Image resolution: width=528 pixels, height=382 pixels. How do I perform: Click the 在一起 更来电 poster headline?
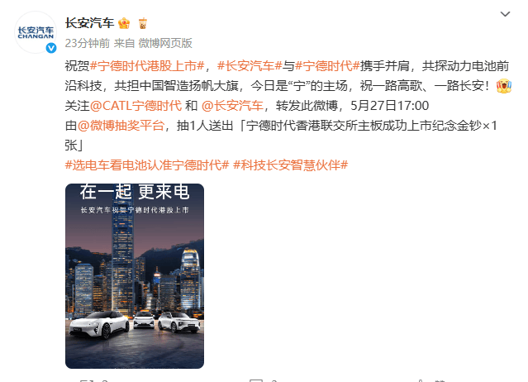(135, 192)
